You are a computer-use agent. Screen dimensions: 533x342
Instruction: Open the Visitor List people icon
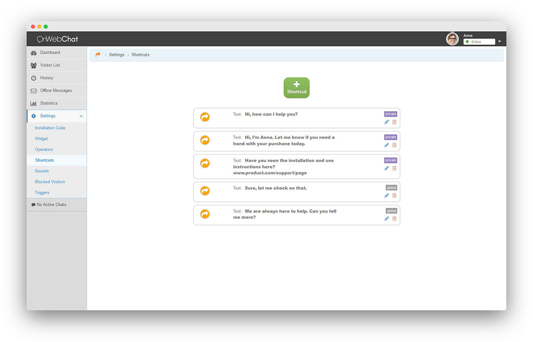pos(34,65)
